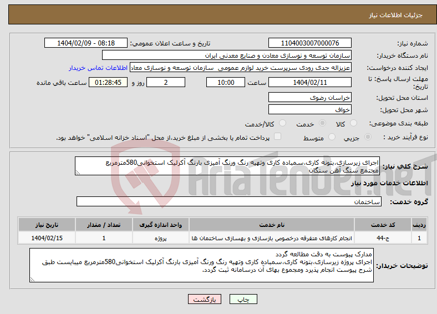The height and width of the screenshot is (314, 437).
Task: Click the service name cell انجام کارهای متفرقه
Action: coord(272,238)
